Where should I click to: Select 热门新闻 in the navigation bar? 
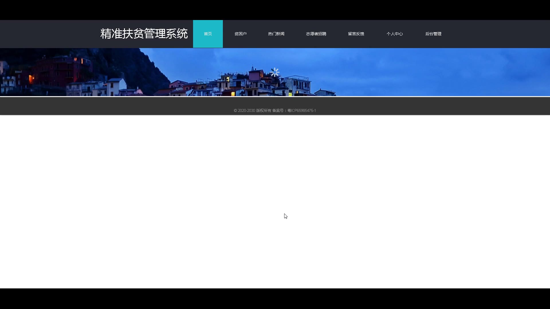click(276, 34)
